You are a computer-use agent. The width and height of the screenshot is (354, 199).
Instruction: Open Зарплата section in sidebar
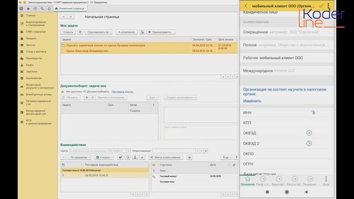[32, 71]
